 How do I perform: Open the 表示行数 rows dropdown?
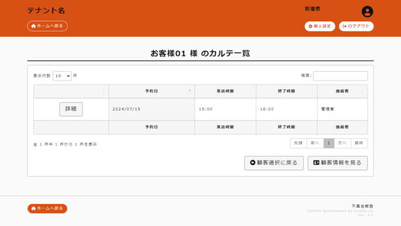click(x=62, y=76)
